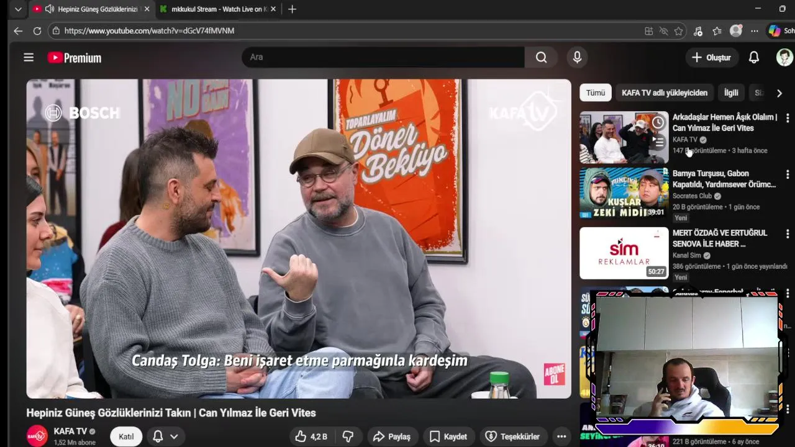Select the Tümü filter chip
Image resolution: width=795 pixels, height=447 pixels.
595,93
